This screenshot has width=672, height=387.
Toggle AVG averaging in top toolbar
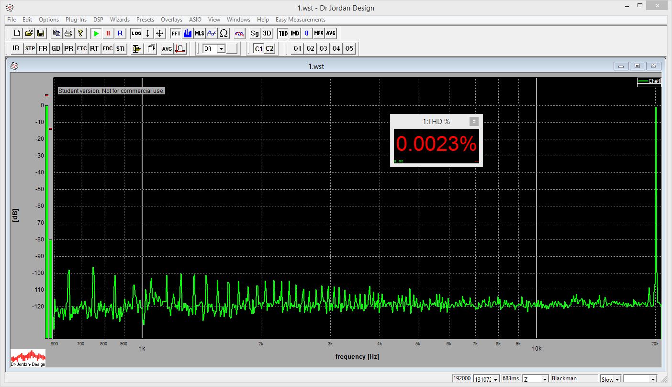[x=331, y=34]
